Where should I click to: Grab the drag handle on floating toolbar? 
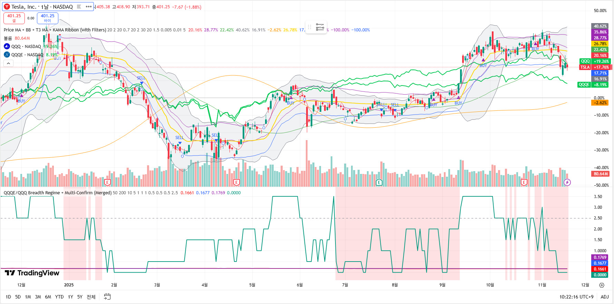pyautogui.click(x=310, y=27)
